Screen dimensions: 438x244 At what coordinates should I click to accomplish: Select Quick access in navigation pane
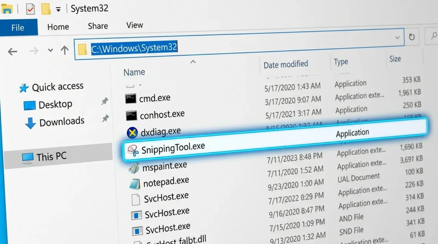click(x=58, y=87)
